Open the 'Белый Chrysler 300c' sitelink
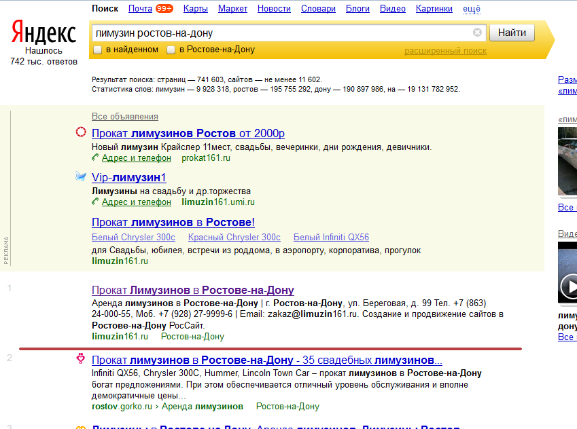 (133, 237)
